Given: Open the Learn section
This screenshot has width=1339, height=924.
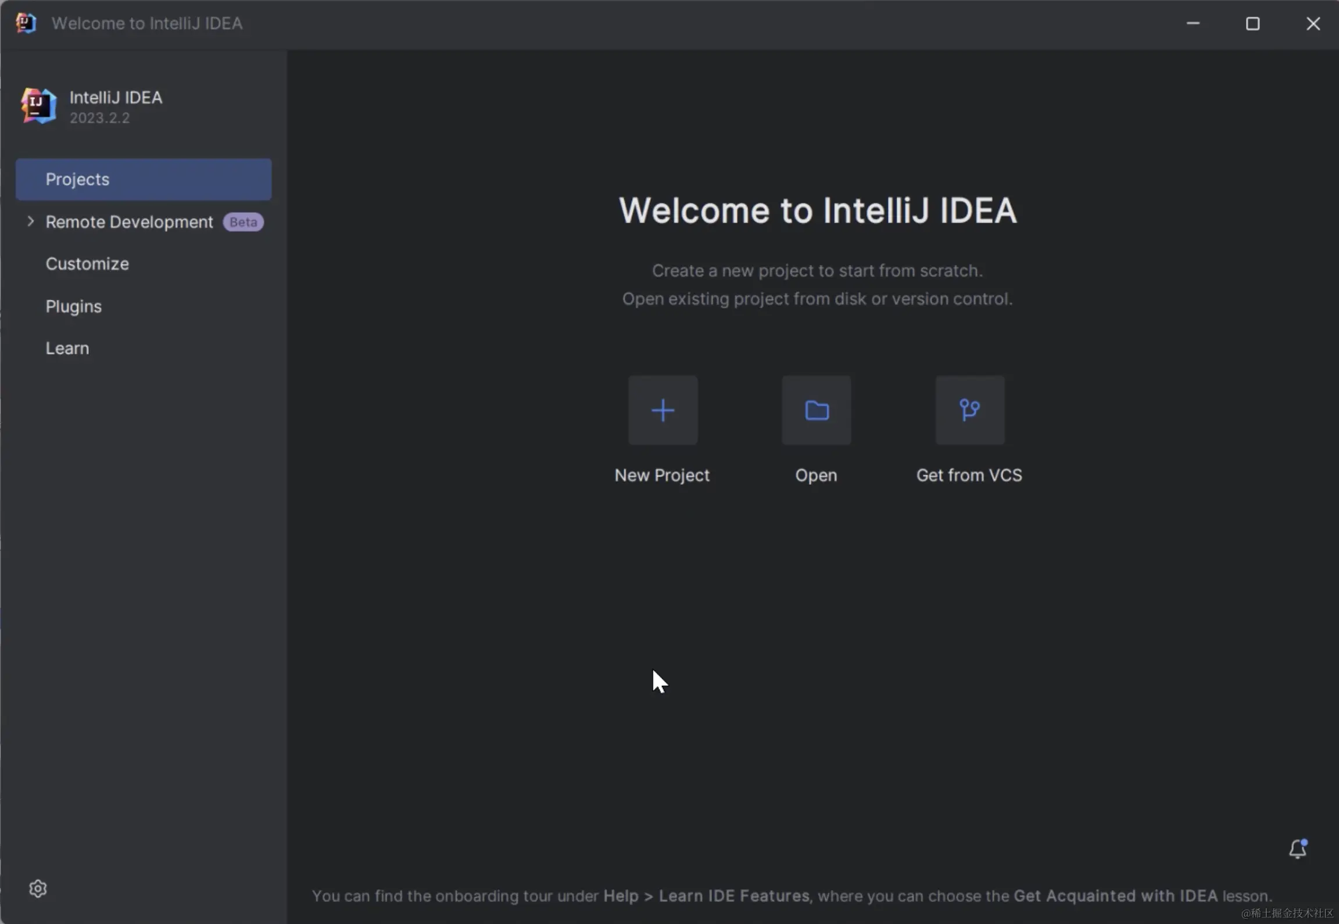Looking at the screenshot, I should (67, 348).
